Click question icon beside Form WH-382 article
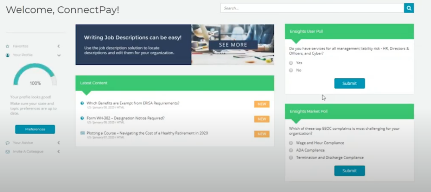The image size is (431, 192). click(82, 118)
